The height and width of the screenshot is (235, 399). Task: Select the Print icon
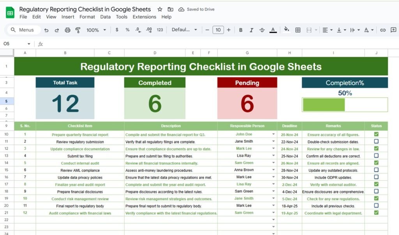click(68, 30)
